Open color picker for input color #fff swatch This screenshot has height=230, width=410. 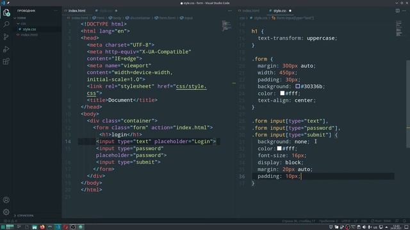click(x=279, y=148)
